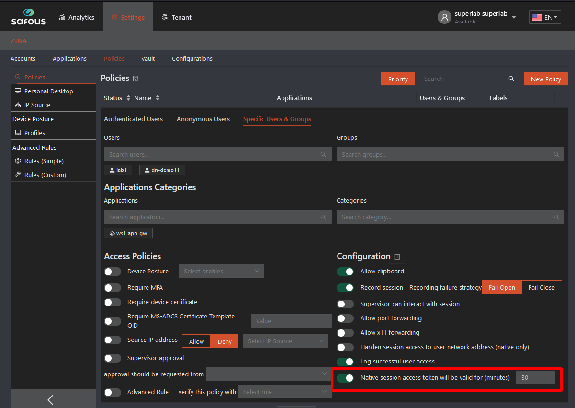Image resolution: width=575 pixels, height=408 pixels.
Task: Enable the Require MFA toggle
Action: (x=113, y=288)
